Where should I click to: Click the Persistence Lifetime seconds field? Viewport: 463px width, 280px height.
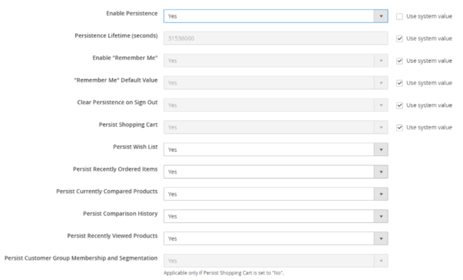pyautogui.click(x=276, y=39)
